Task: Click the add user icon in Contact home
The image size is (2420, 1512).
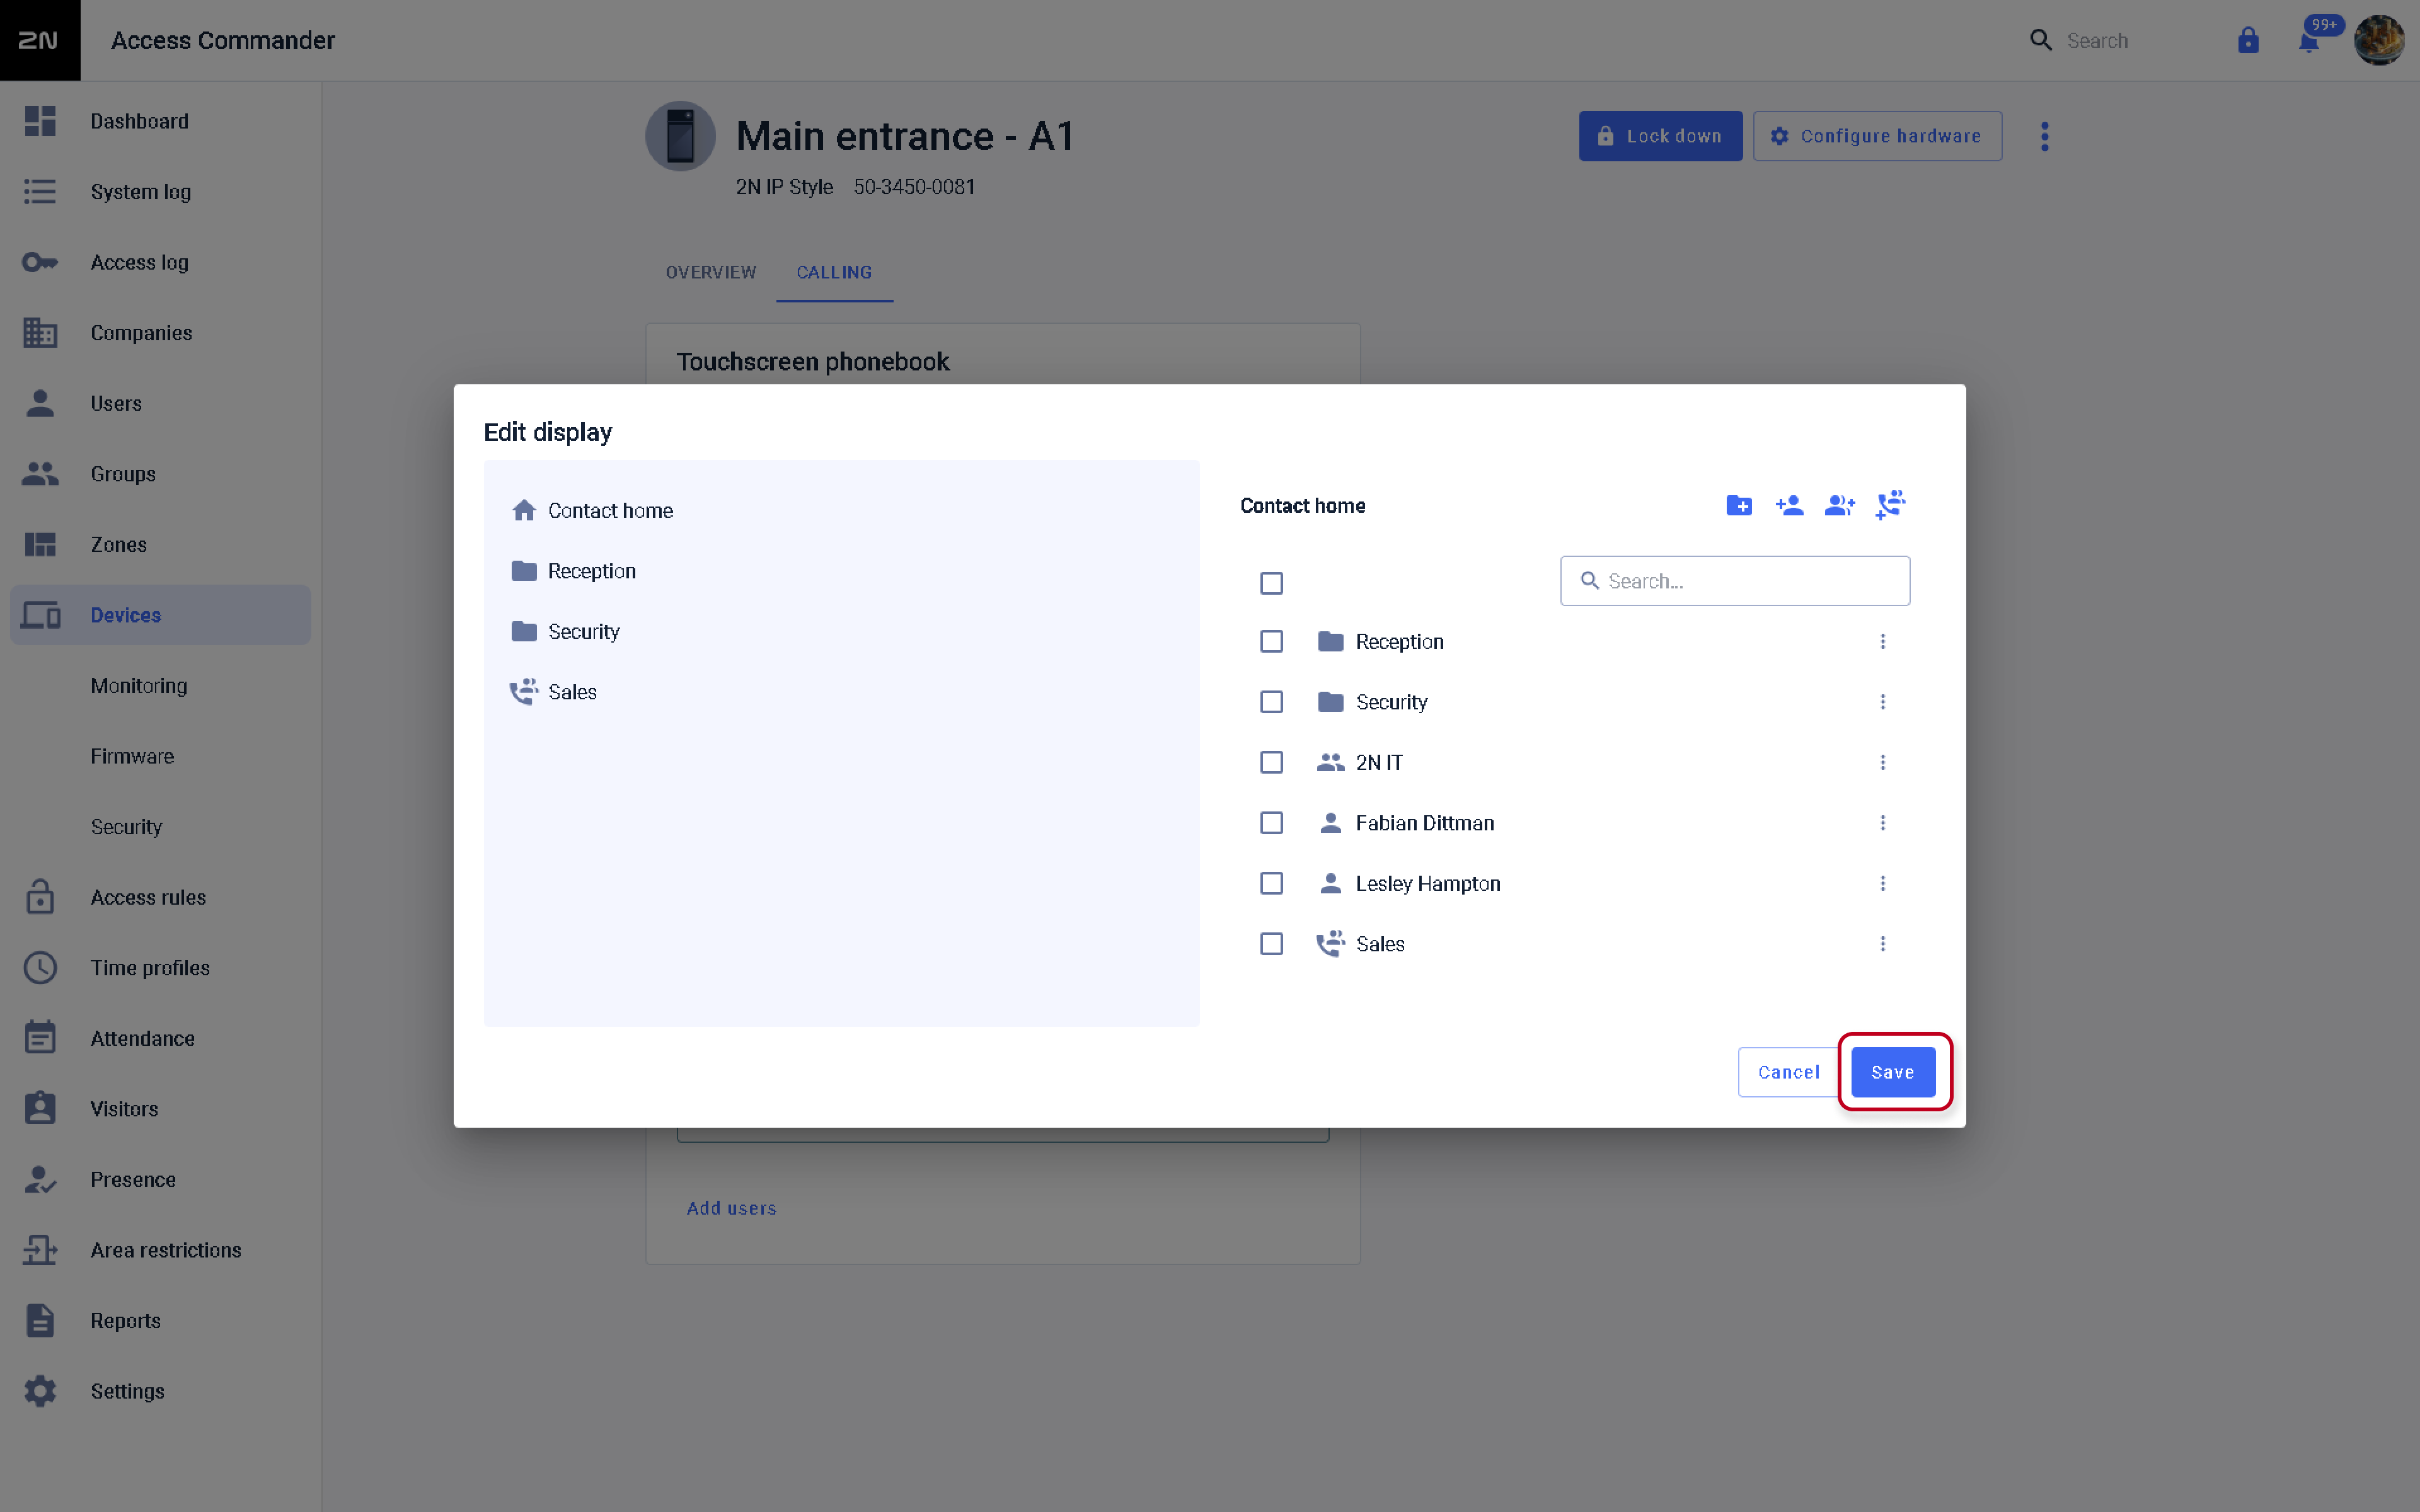Action: (1789, 506)
